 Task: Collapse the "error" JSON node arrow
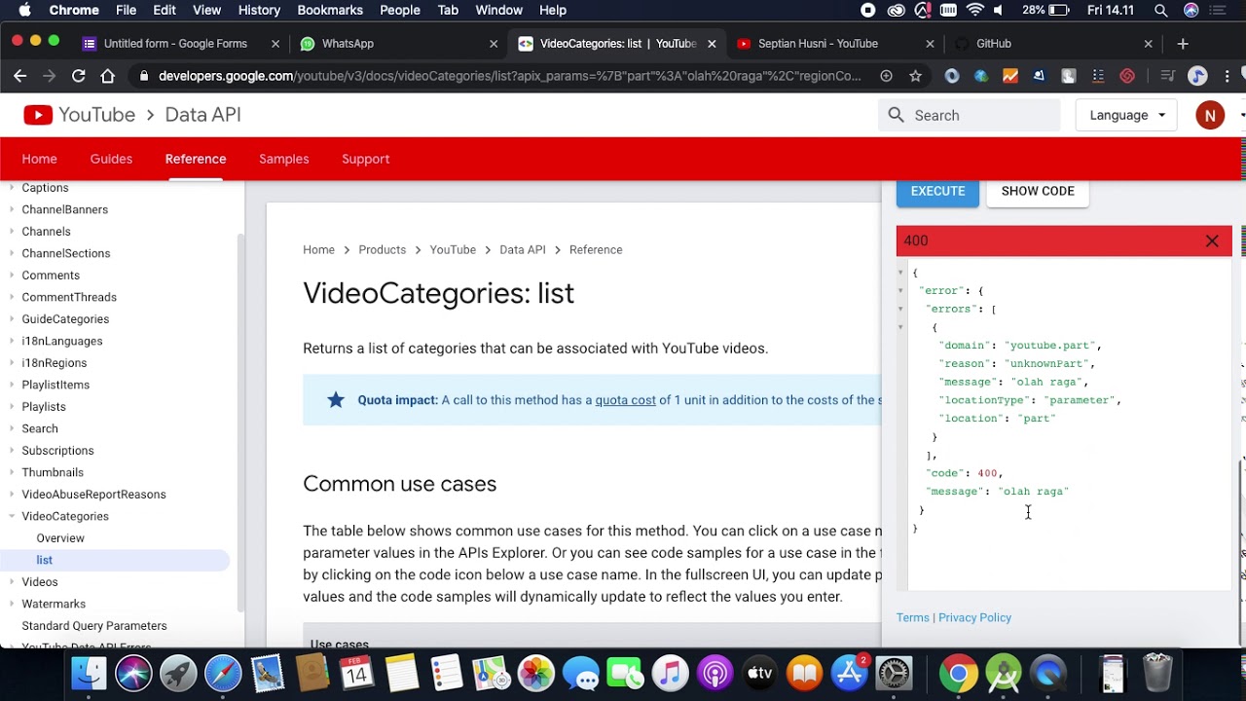901,290
